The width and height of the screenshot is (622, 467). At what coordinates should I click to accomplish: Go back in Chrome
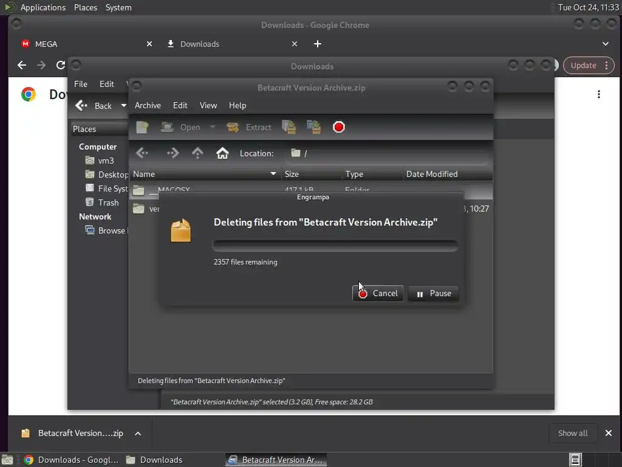click(22, 65)
